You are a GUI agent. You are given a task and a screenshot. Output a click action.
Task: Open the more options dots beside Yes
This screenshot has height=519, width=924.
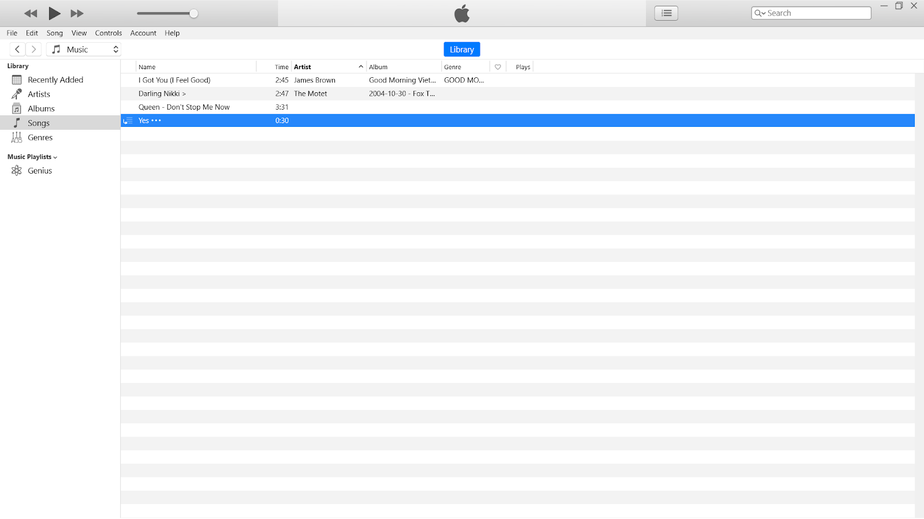[156, 121]
